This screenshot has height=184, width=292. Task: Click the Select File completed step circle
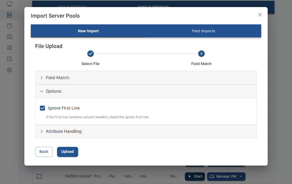click(91, 54)
